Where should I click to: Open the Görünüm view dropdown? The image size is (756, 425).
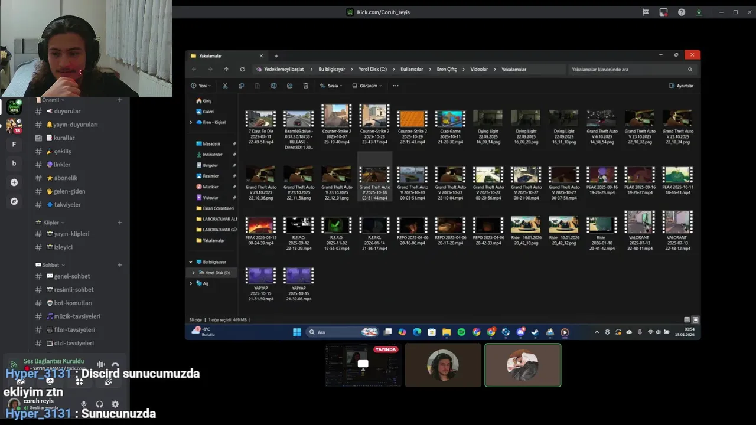pos(367,86)
